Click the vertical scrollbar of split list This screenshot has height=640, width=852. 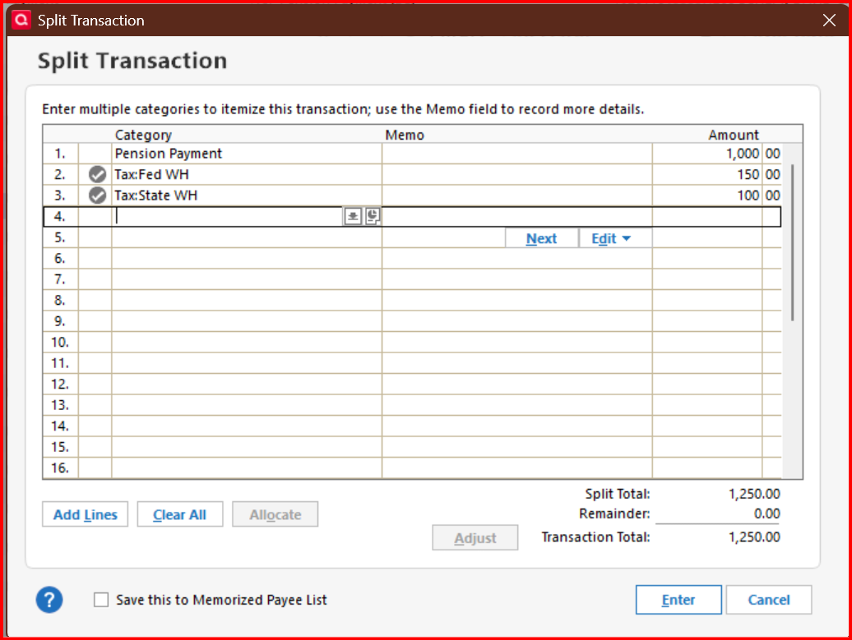click(x=792, y=242)
